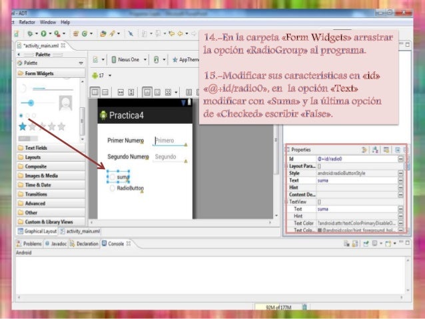Select the image placeholder widget in palette

[65, 103]
